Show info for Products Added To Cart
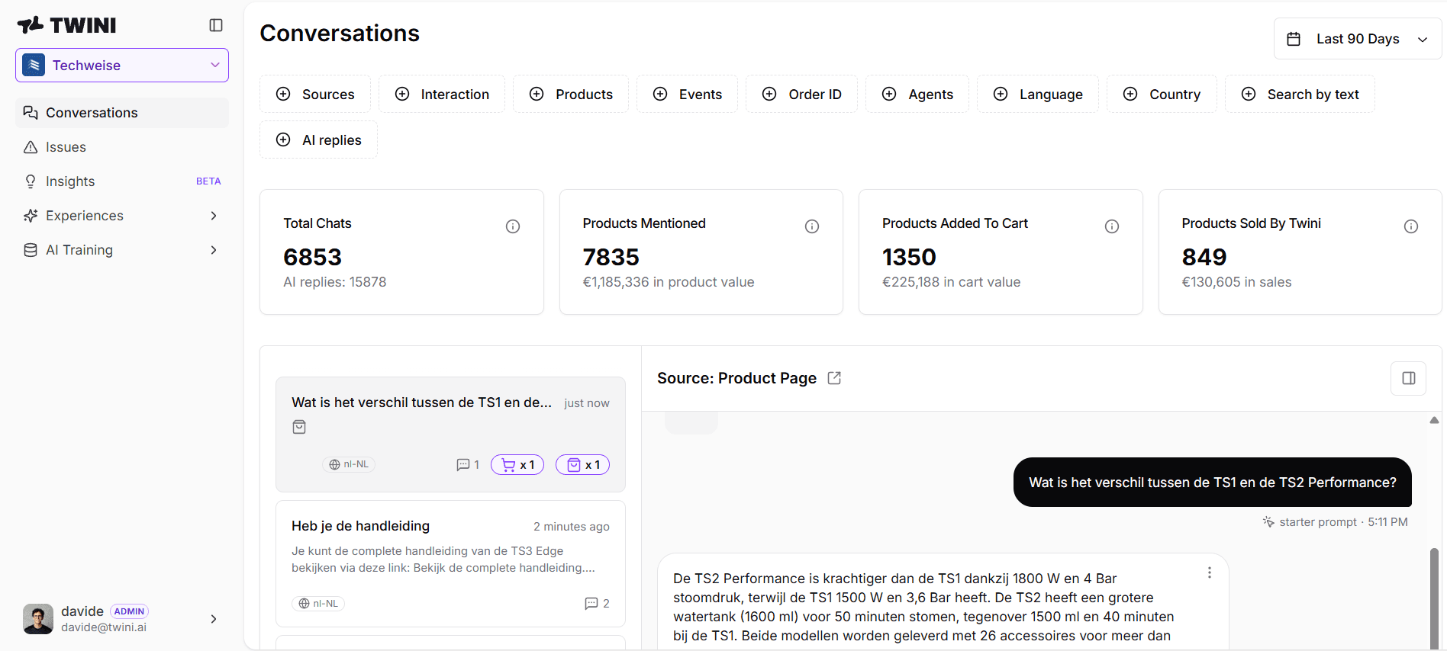This screenshot has height=651, width=1447. tap(1112, 226)
